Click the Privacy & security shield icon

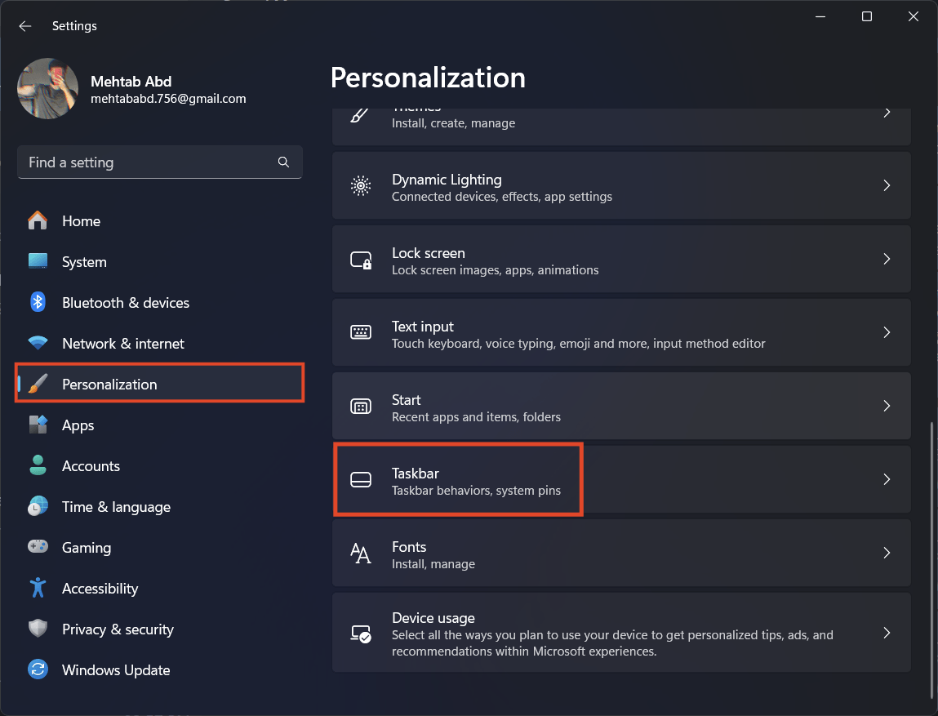(x=38, y=629)
